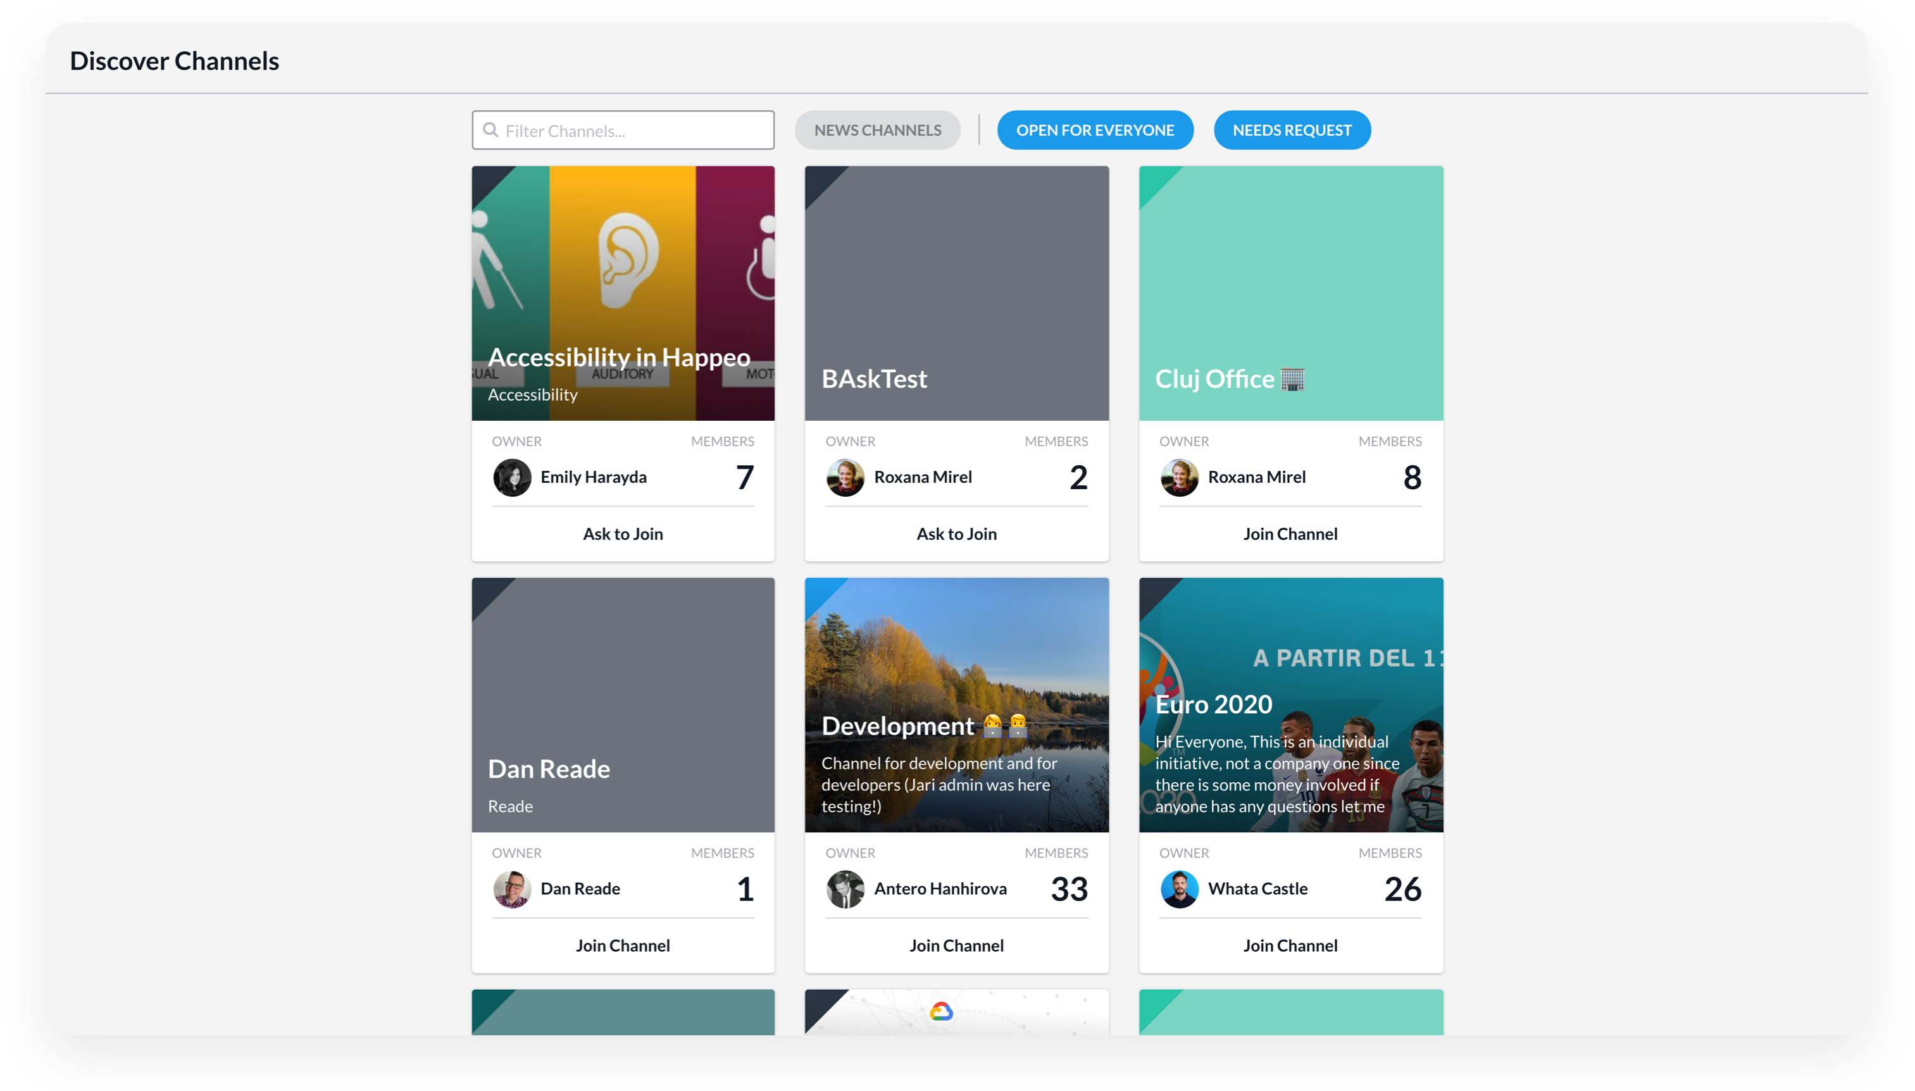Click Roxana Mirel's avatar on Cluj Office card

click(1178, 477)
